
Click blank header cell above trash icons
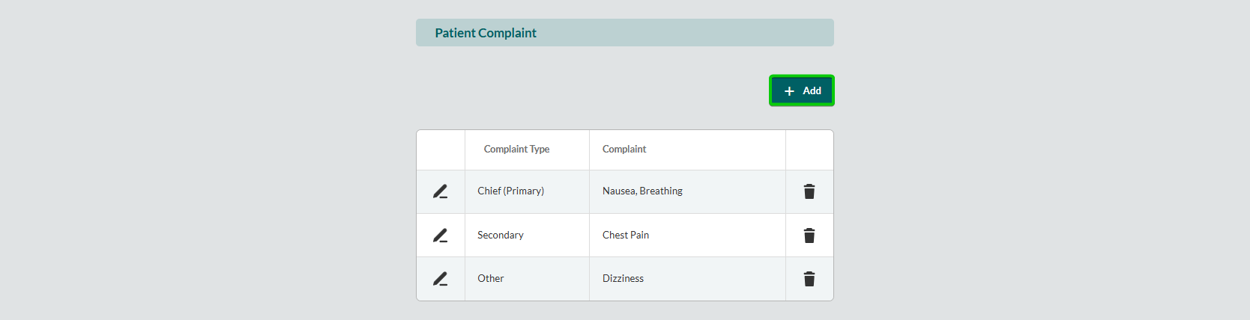click(809, 150)
